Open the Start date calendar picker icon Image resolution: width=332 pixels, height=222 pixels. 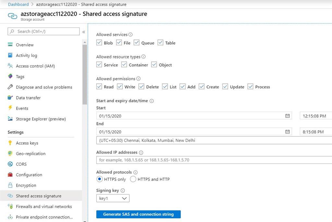287,116
